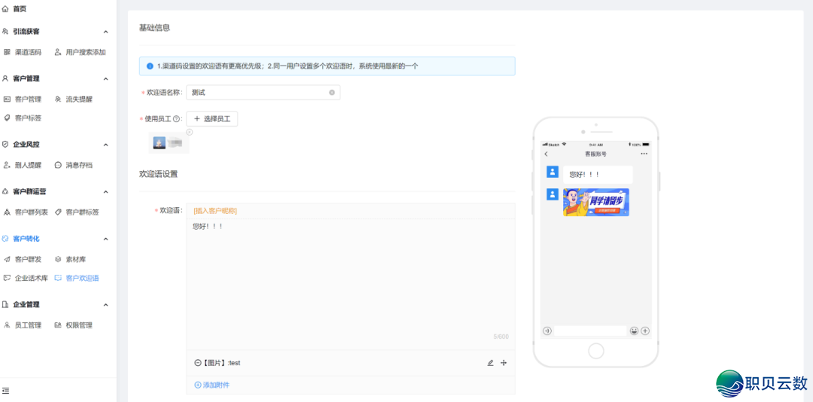Click the 5/600 character counter
813x402 pixels.
[501, 337]
